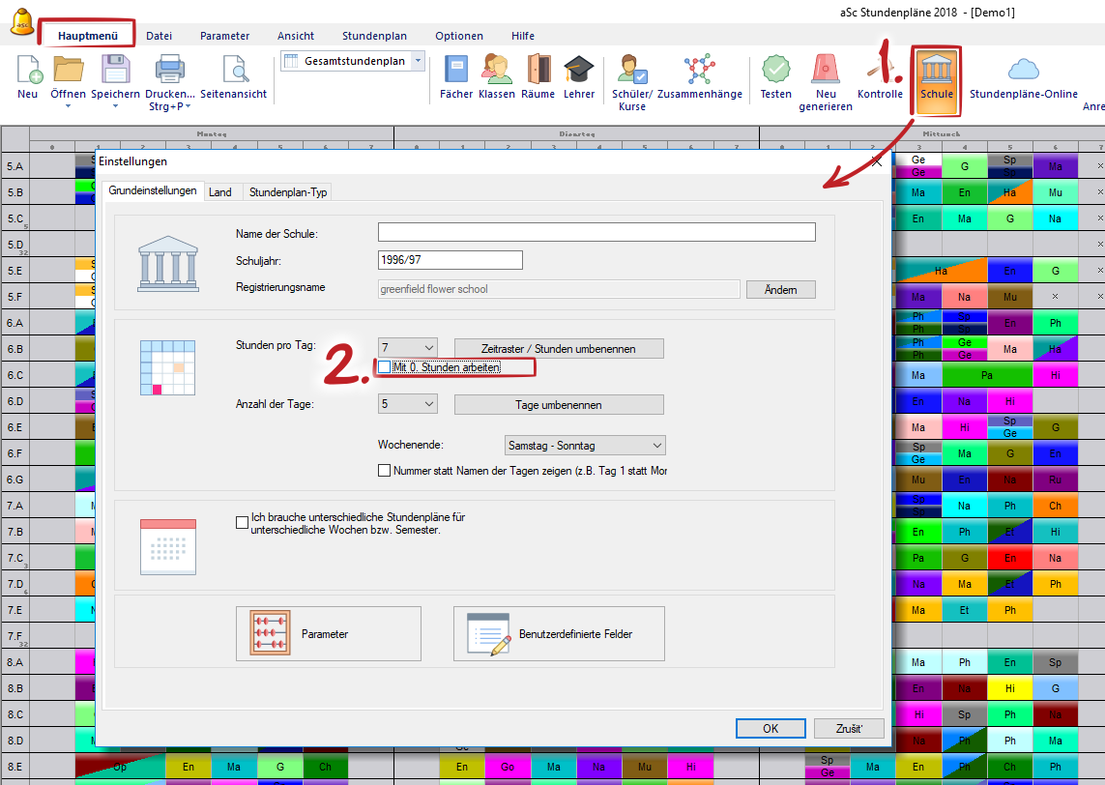1105x785 pixels.
Task: Click the orange Ch lesson card in row 7.A
Action: [x=1055, y=506]
